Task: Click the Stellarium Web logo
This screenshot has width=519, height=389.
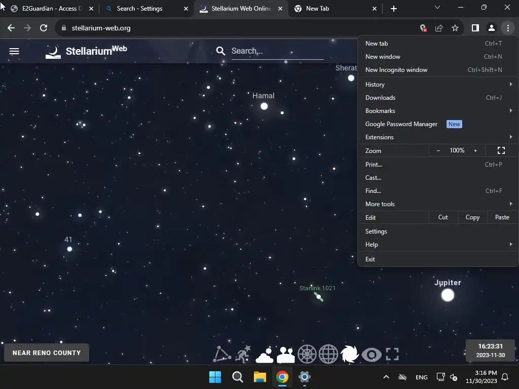Action: pos(86,51)
